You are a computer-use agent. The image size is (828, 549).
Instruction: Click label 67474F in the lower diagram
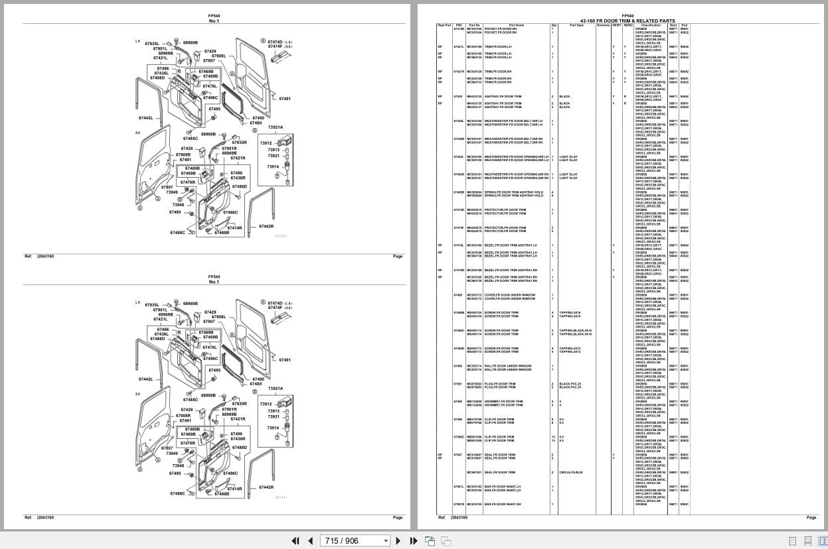point(275,308)
